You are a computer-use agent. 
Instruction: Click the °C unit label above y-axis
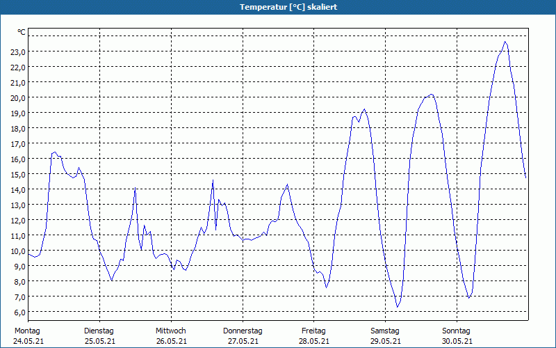[22, 32]
